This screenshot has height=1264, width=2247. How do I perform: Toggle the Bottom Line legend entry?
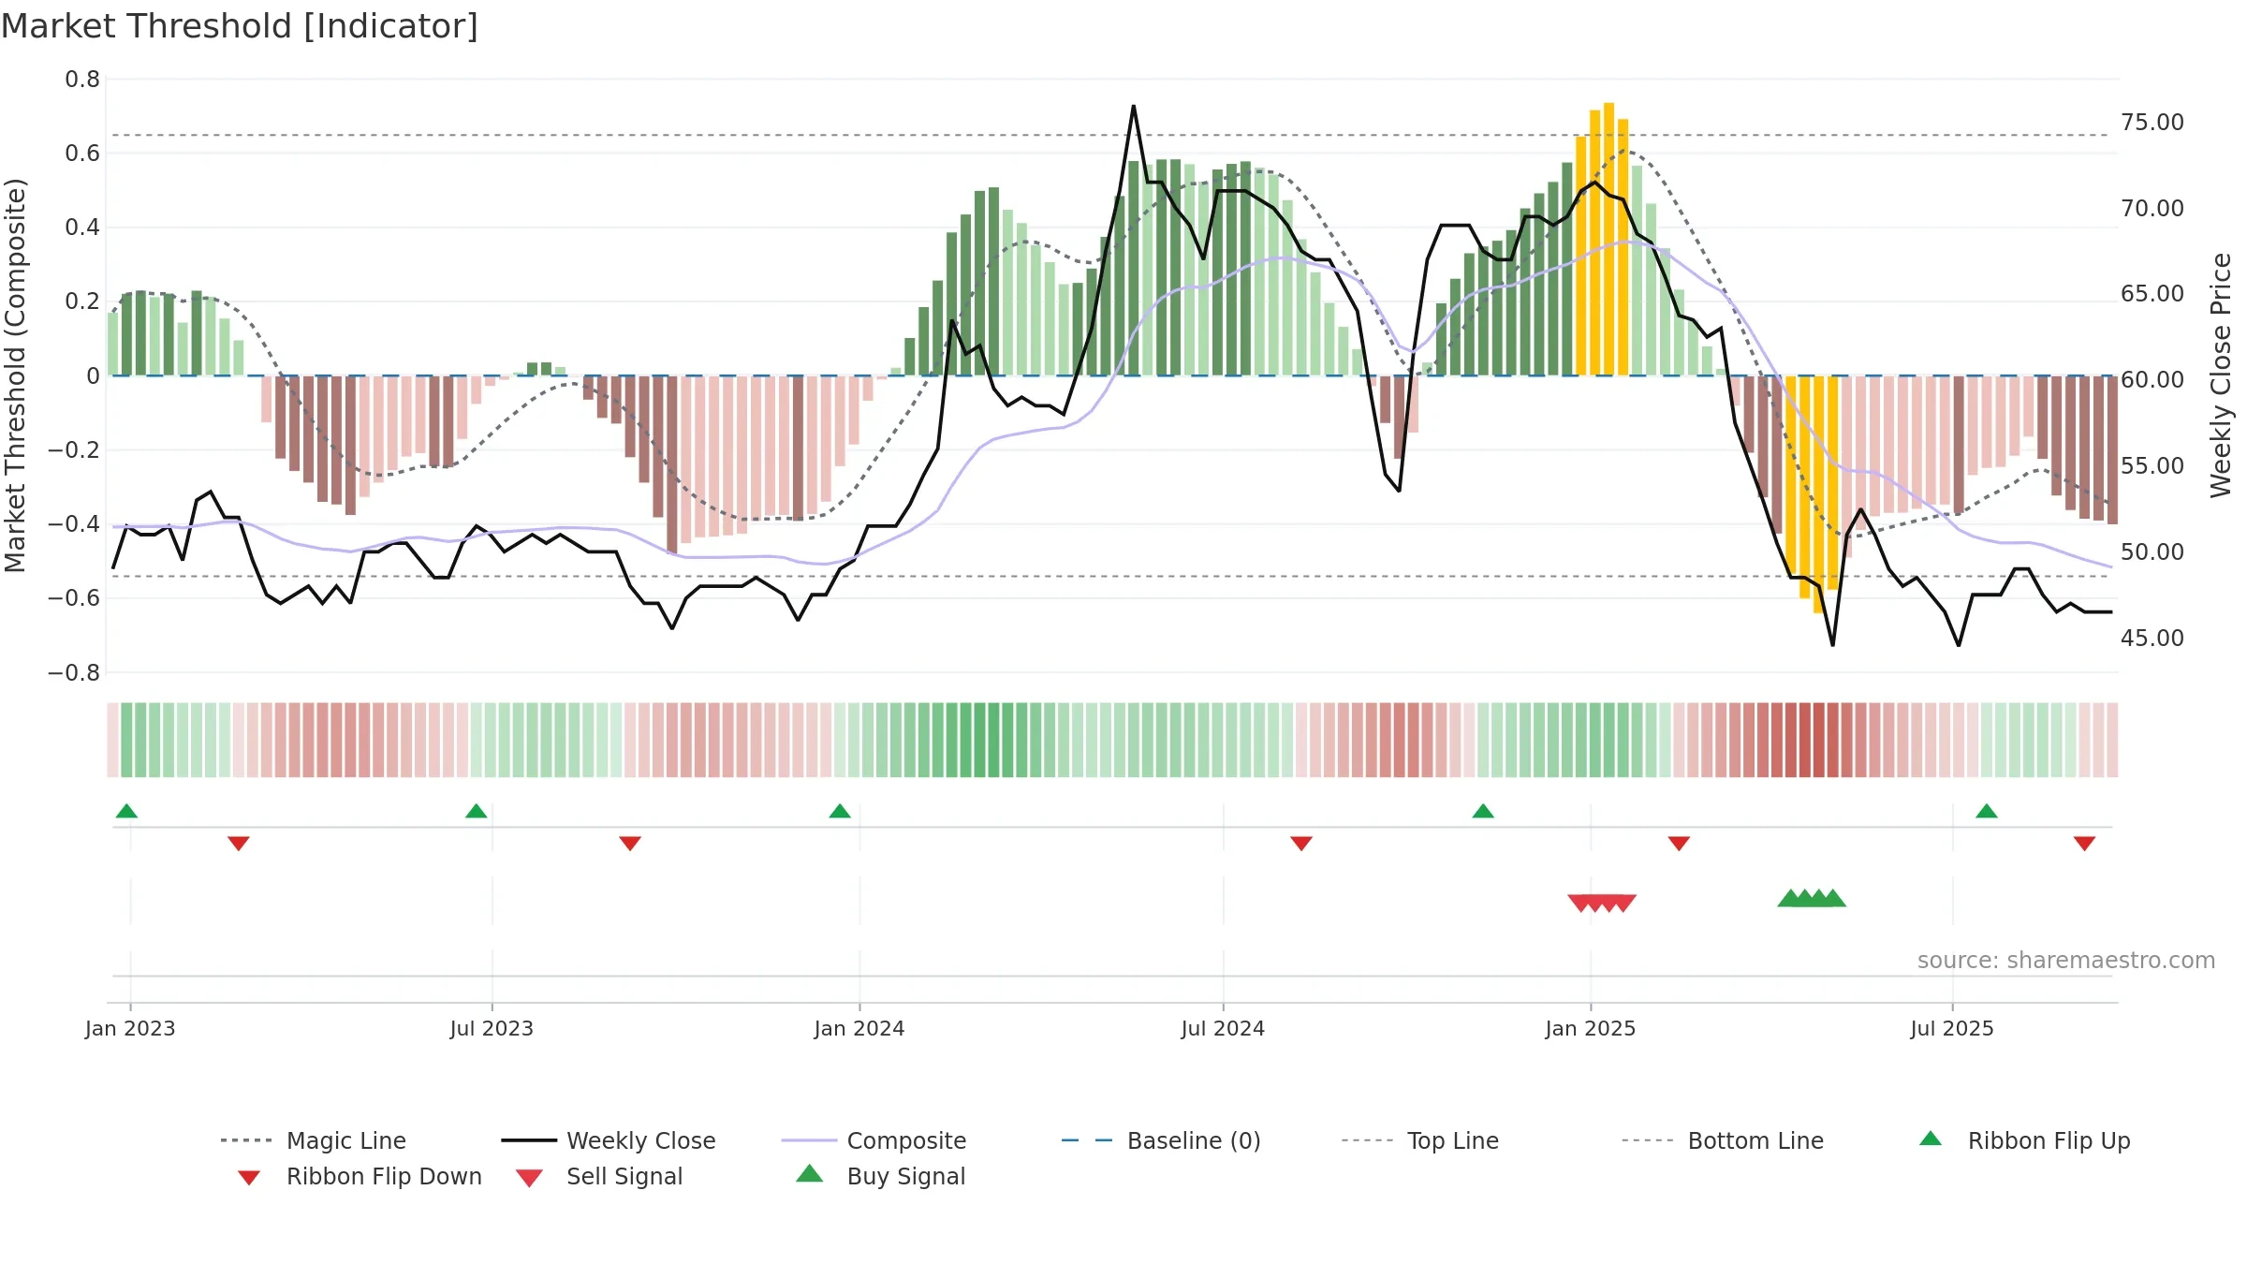[x=1723, y=1140]
